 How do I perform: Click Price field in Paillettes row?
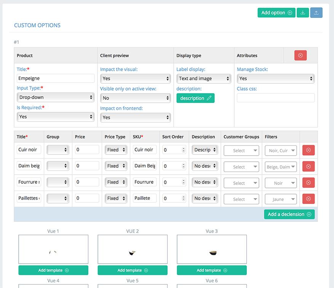click(x=87, y=198)
